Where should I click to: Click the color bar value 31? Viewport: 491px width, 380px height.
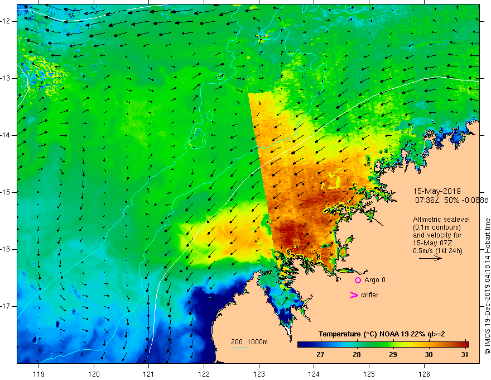coord(465,355)
